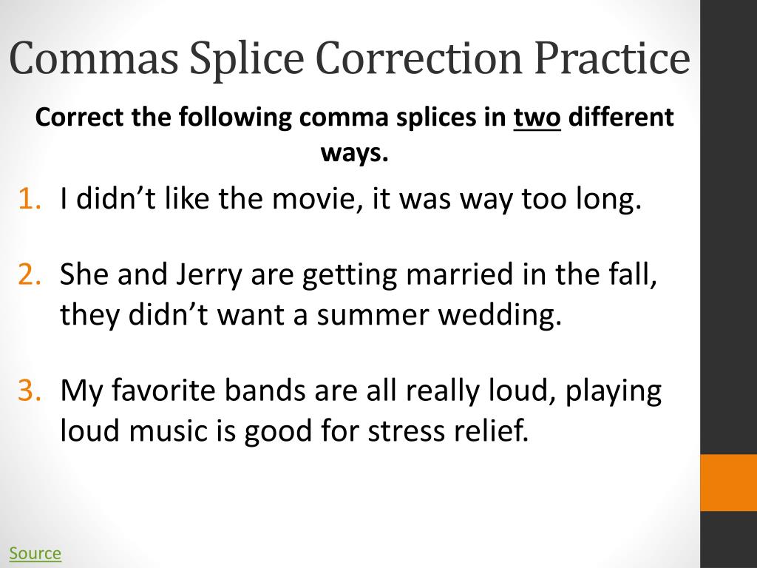Image resolution: width=757 pixels, height=568 pixels.
Task: Click the orange block in the right sidebar
Action: [x=728, y=482]
